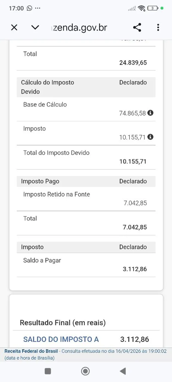Tap the Saldo a Pagar row
Image resolution: width=172 pixels, height=382 pixels.
coord(86,265)
